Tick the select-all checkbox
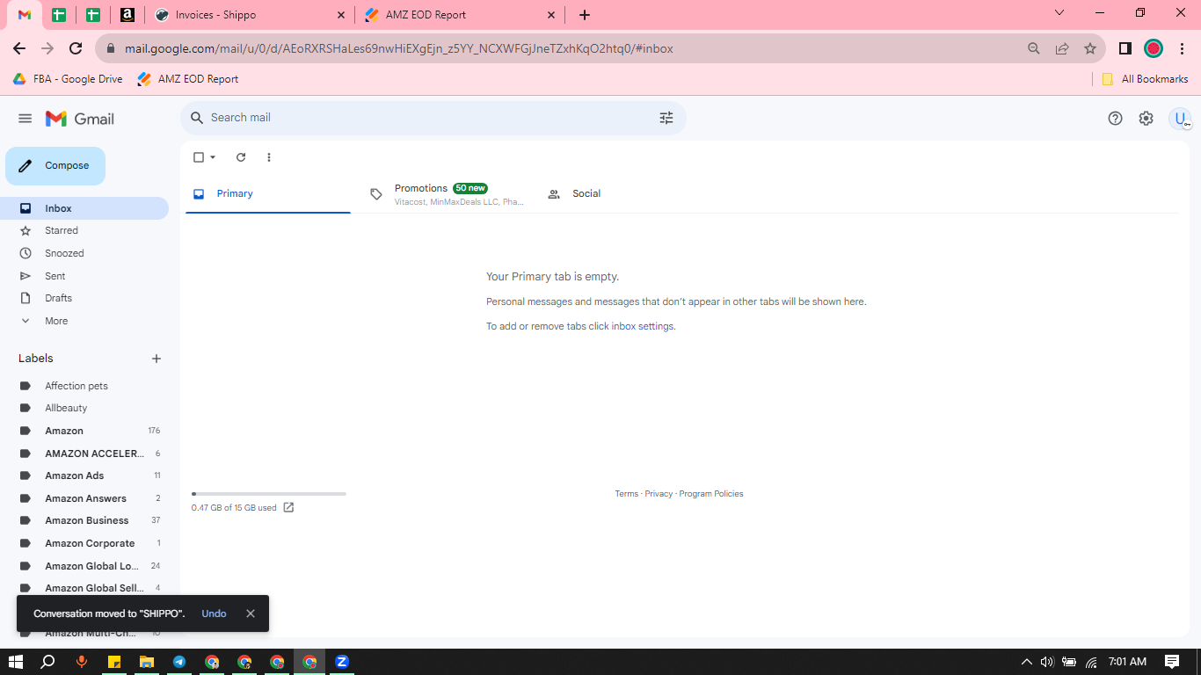Viewport: 1201px width, 675px height. (199, 157)
